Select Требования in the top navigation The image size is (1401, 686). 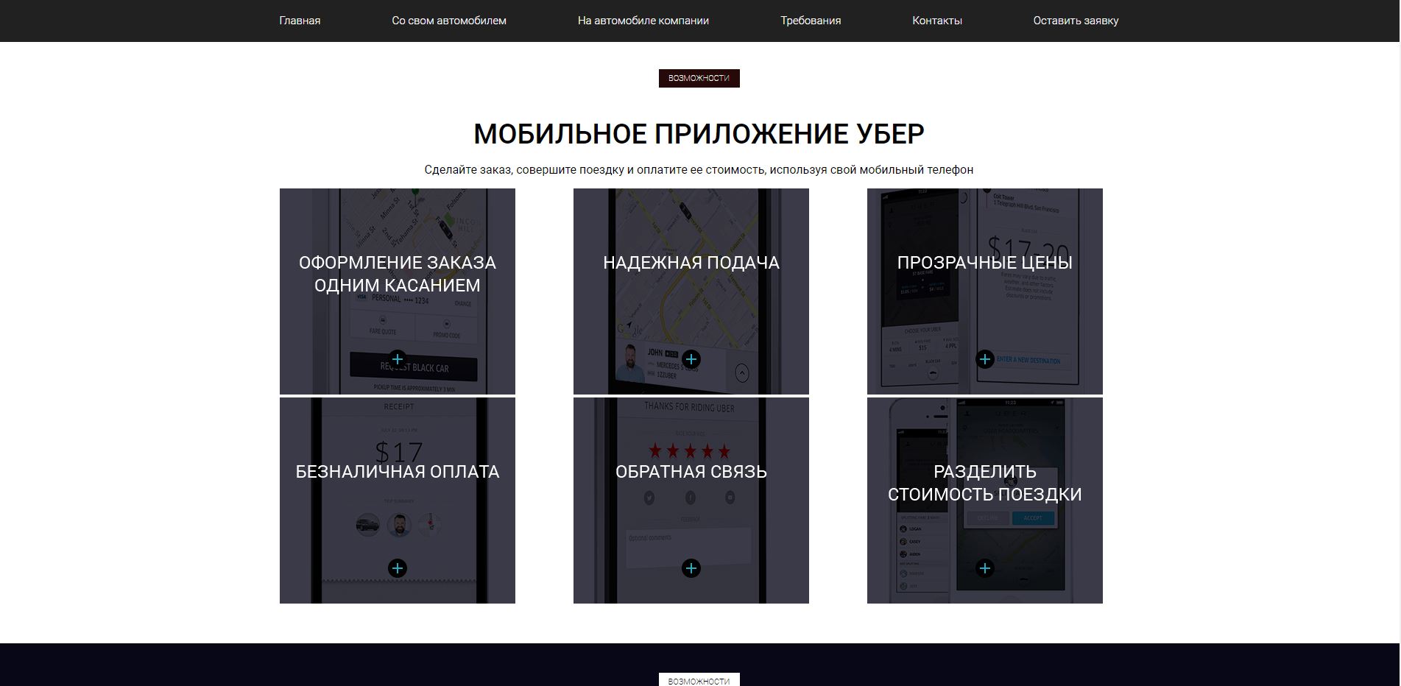pos(811,21)
